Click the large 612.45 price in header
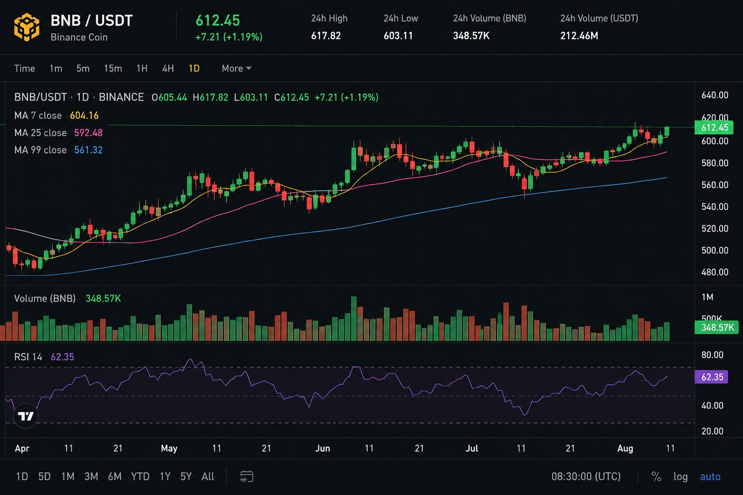The image size is (743, 495). click(x=218, y=20)
